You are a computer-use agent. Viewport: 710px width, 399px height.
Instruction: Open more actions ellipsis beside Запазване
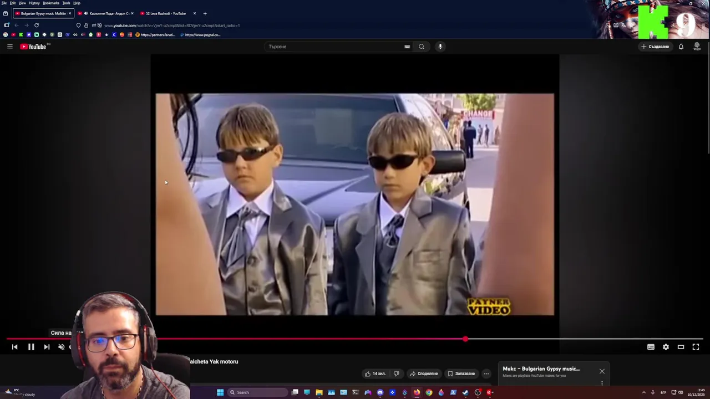coord(486,374)
